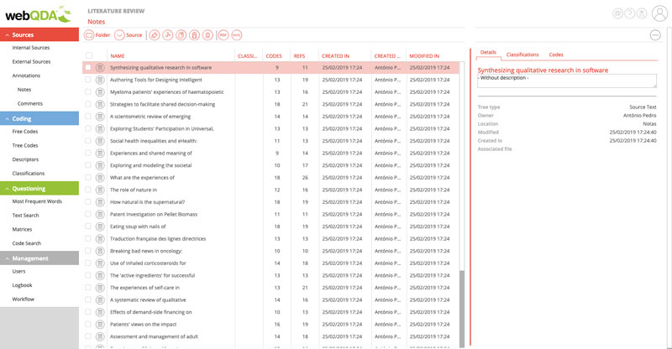
Task: Check the 'Authoring Tools for Designing Intelligent' checkbox
Action: tap(88, 80)
